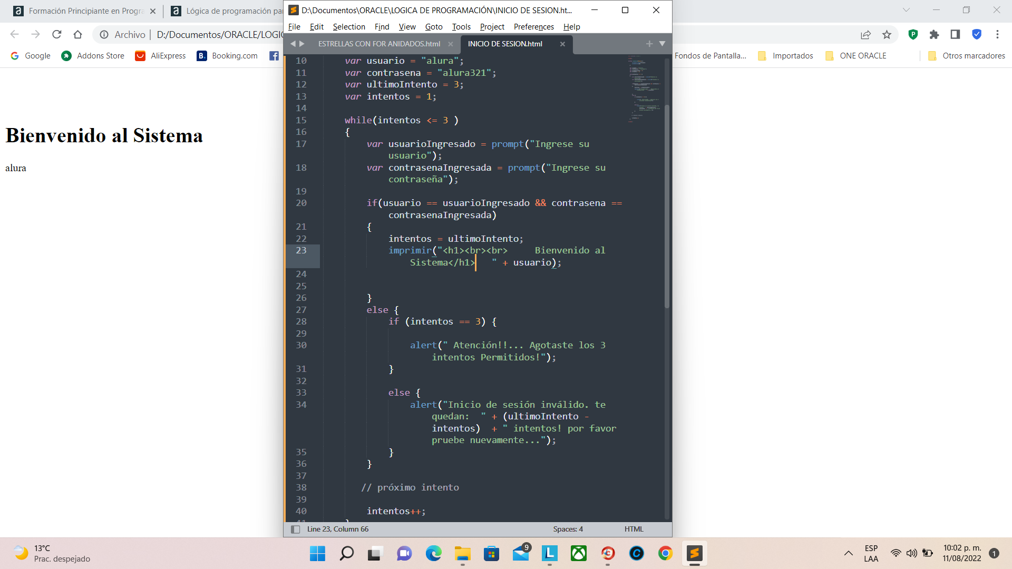This screenshot has height=569, width=1012.
Task: Open Xbox app from taskbar
Action: click(579, 554)
